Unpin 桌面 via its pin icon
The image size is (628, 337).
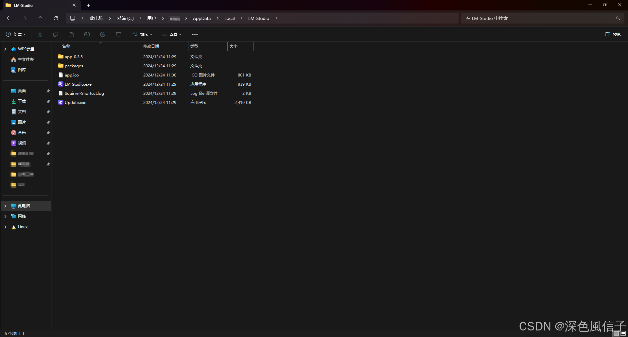click(48, 91)
